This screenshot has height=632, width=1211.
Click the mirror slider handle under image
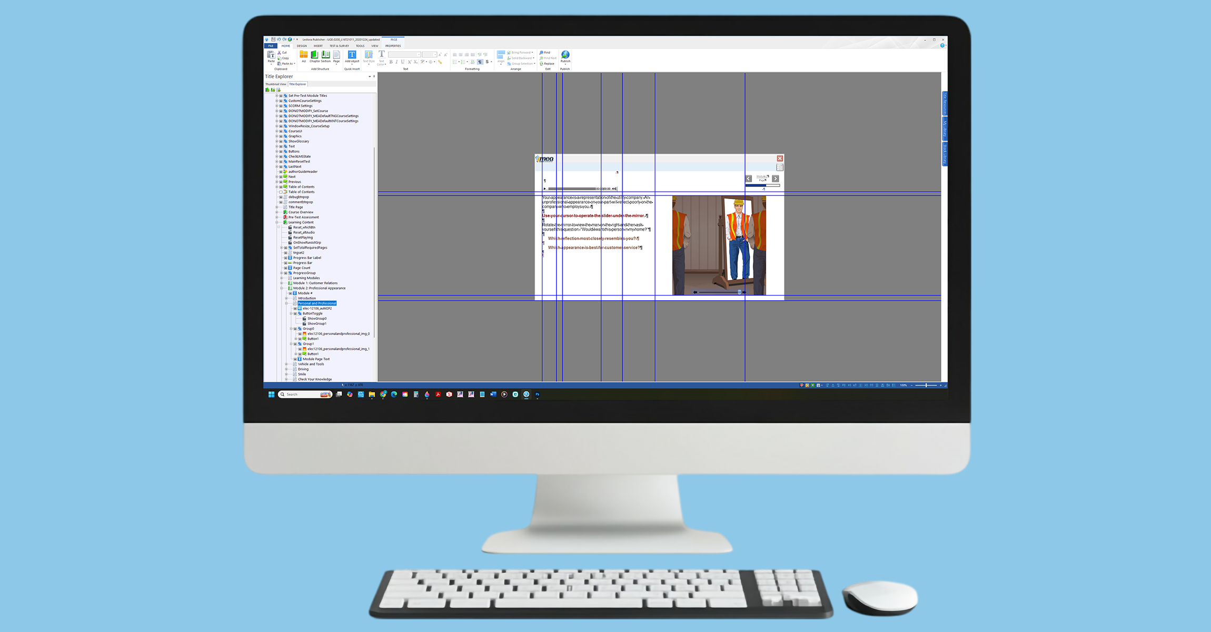(740, 292)
